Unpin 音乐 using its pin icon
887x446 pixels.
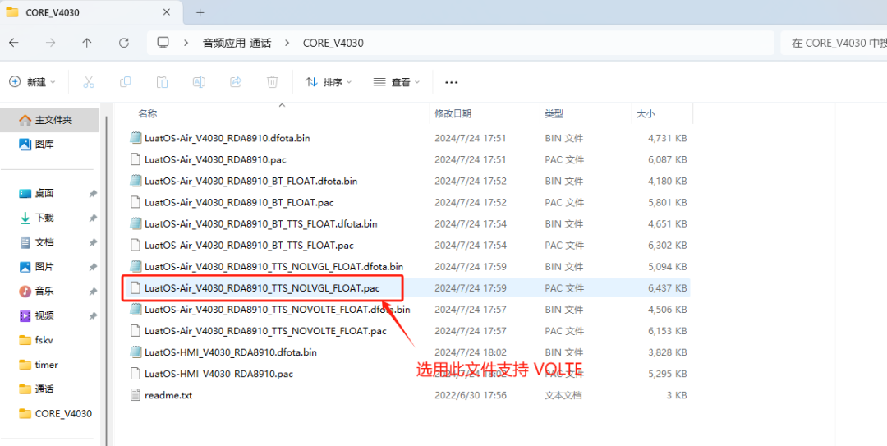click(93, 291)
